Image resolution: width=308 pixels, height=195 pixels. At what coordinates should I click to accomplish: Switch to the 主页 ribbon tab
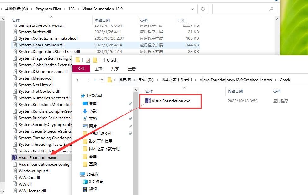tap(98, 69)
